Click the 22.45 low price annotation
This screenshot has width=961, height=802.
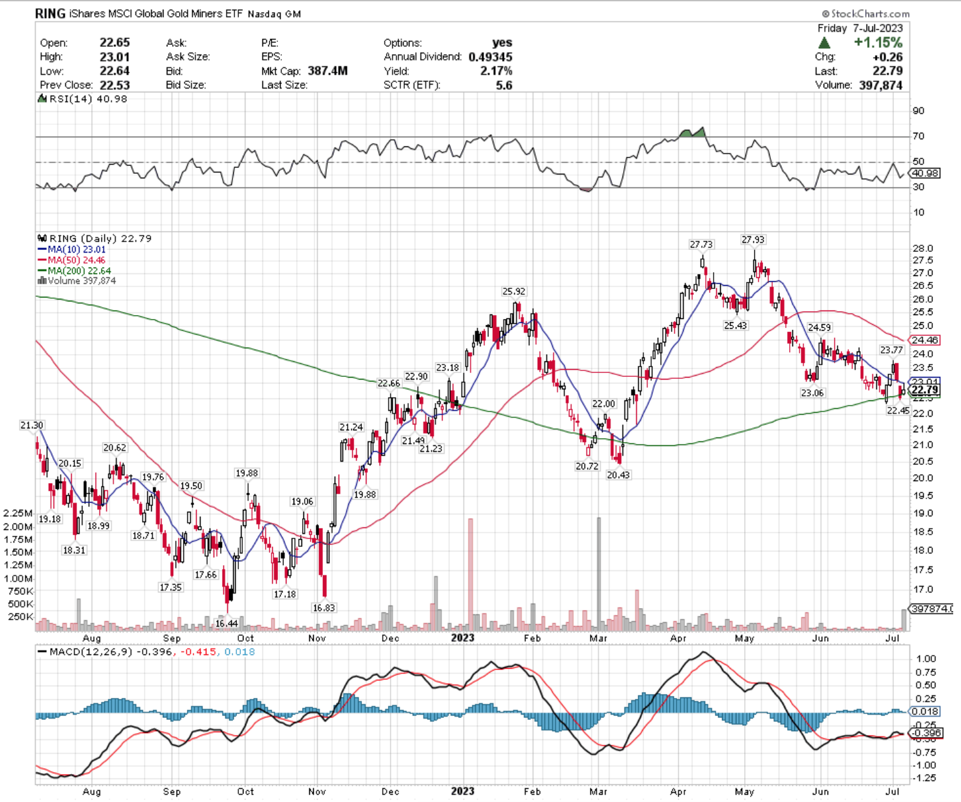click(898, 410)
